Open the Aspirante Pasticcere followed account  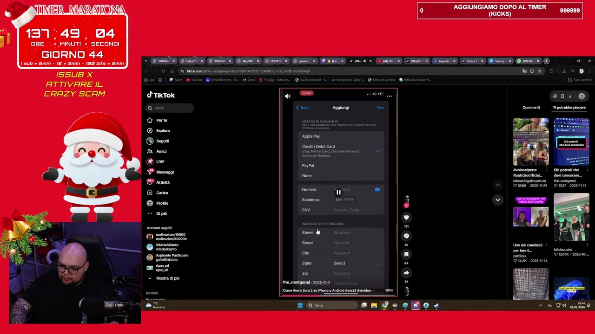(168, 257)
